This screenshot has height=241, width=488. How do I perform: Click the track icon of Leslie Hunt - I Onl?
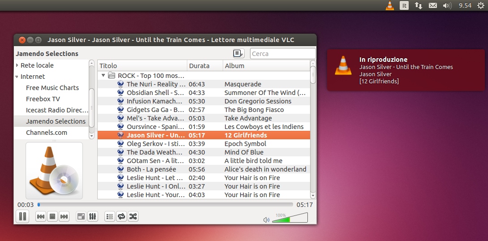(121, 186)
